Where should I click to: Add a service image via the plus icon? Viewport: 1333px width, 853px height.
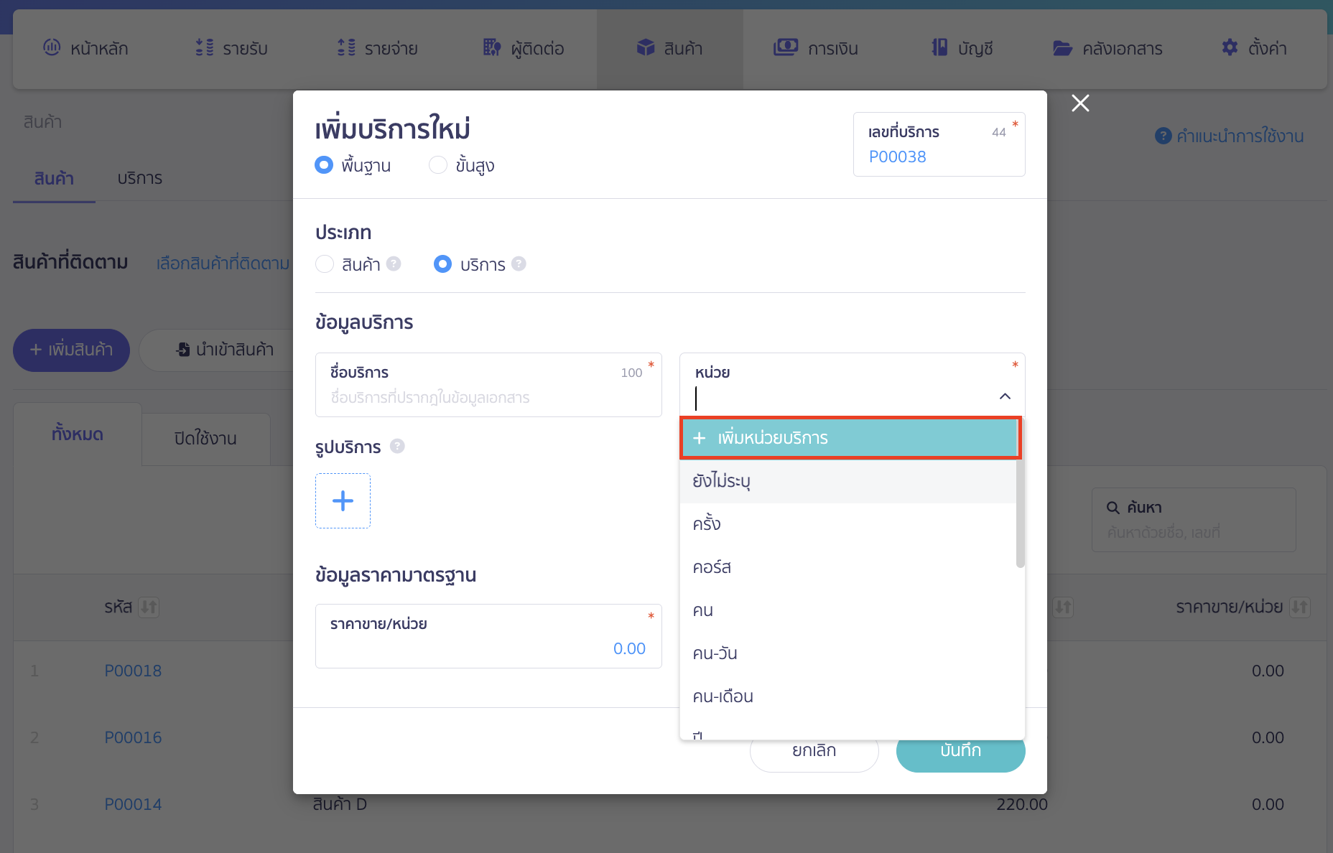[x=343, y=500]
